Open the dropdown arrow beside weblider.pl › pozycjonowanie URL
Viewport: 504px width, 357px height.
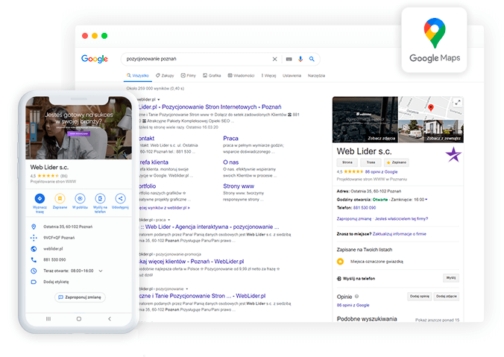[x=186, y=289]
